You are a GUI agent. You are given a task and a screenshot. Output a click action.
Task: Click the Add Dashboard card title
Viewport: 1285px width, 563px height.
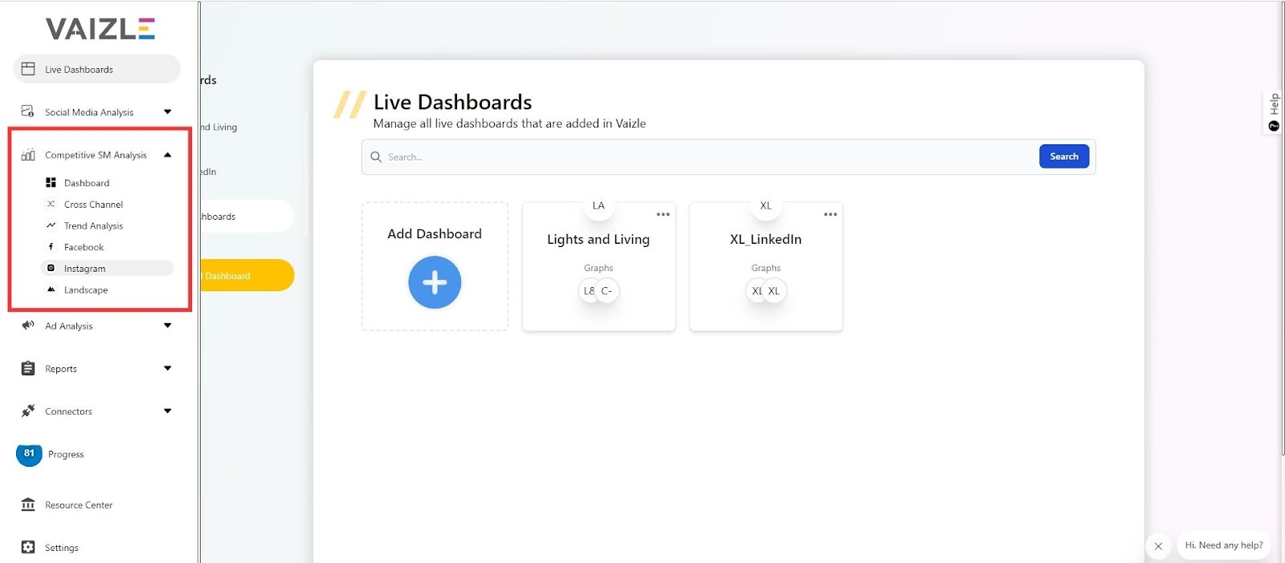point(434,233)
